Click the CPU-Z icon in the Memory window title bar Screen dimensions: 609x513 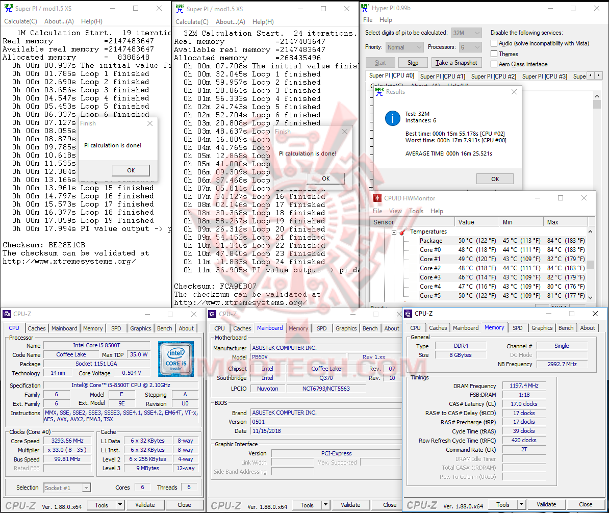pos(408,314)
